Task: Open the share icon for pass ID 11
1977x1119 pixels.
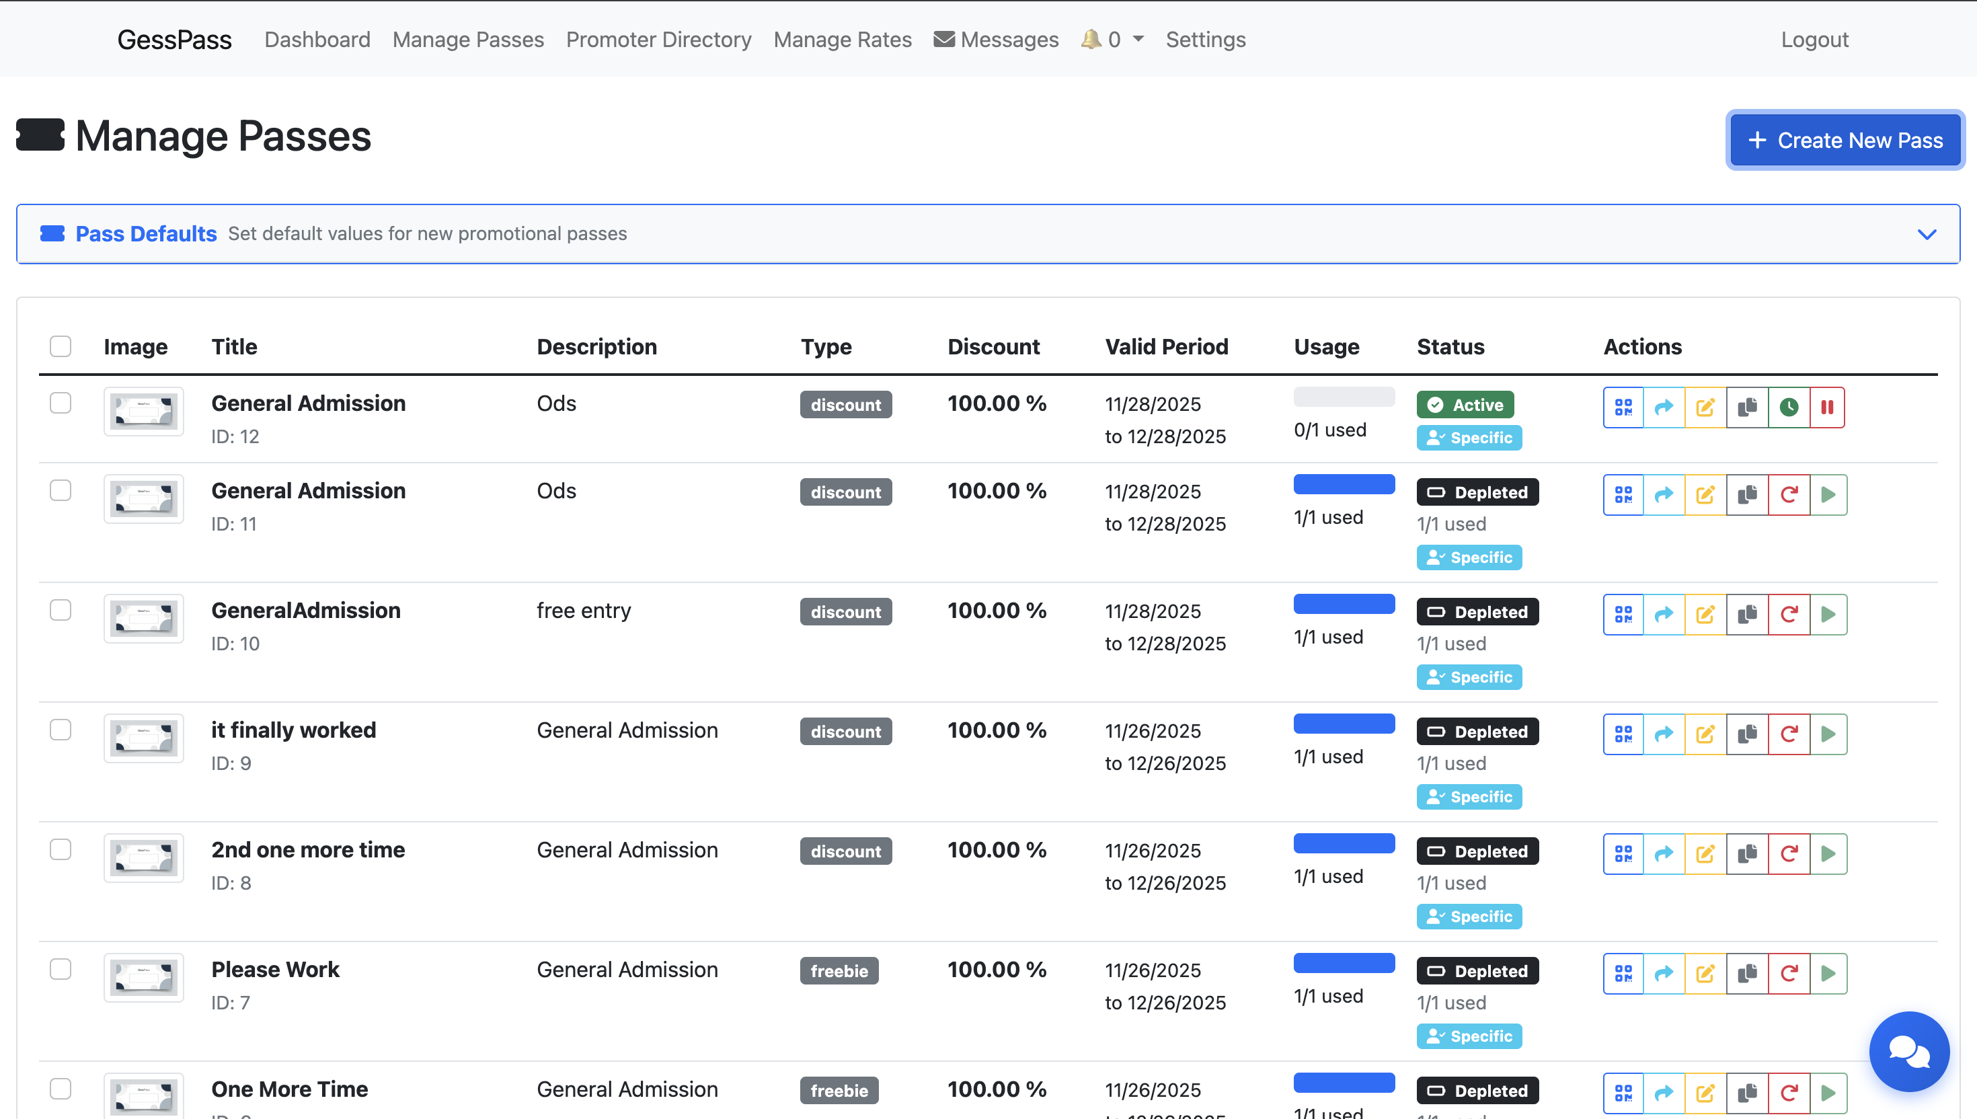Action: [1665, 494]
